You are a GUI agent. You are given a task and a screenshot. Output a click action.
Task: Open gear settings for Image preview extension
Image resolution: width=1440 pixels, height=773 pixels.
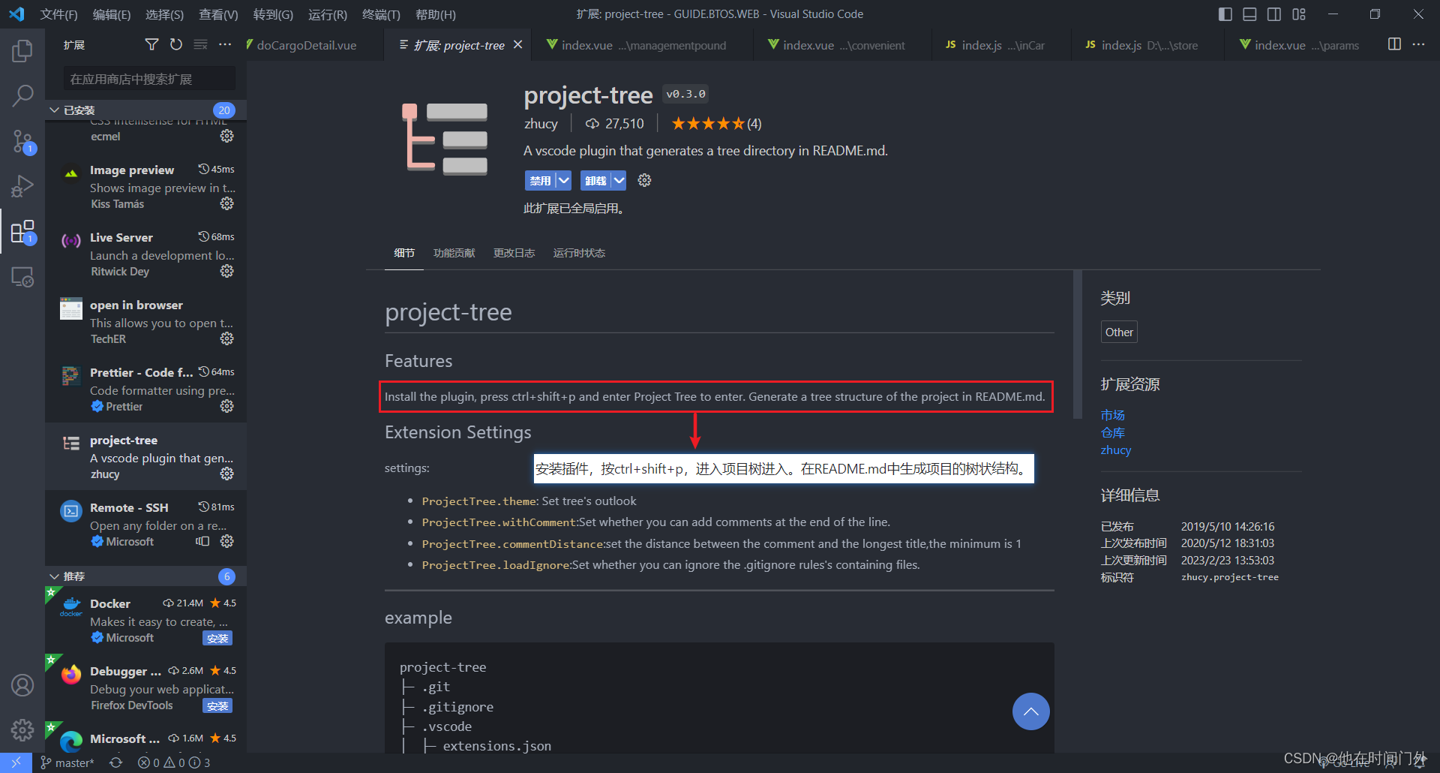pos(227,203)
